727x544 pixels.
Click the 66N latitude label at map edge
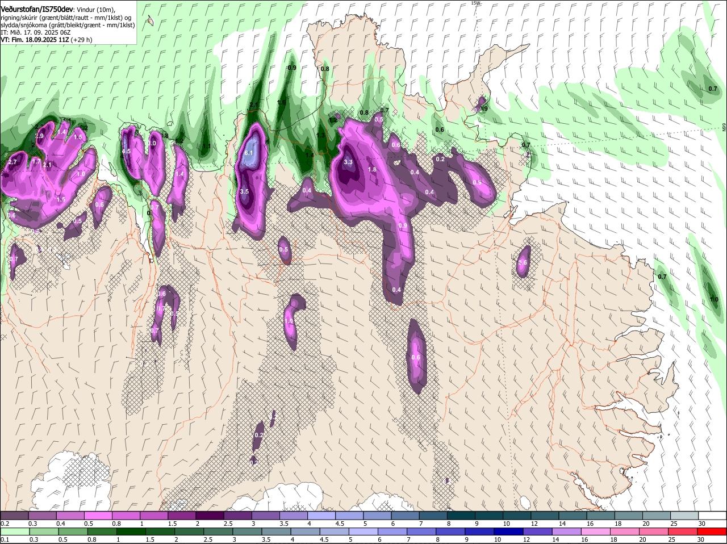click(x=724, y=128)
